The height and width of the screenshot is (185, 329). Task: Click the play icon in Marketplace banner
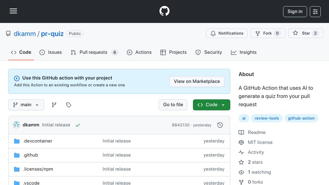[17, 78]
